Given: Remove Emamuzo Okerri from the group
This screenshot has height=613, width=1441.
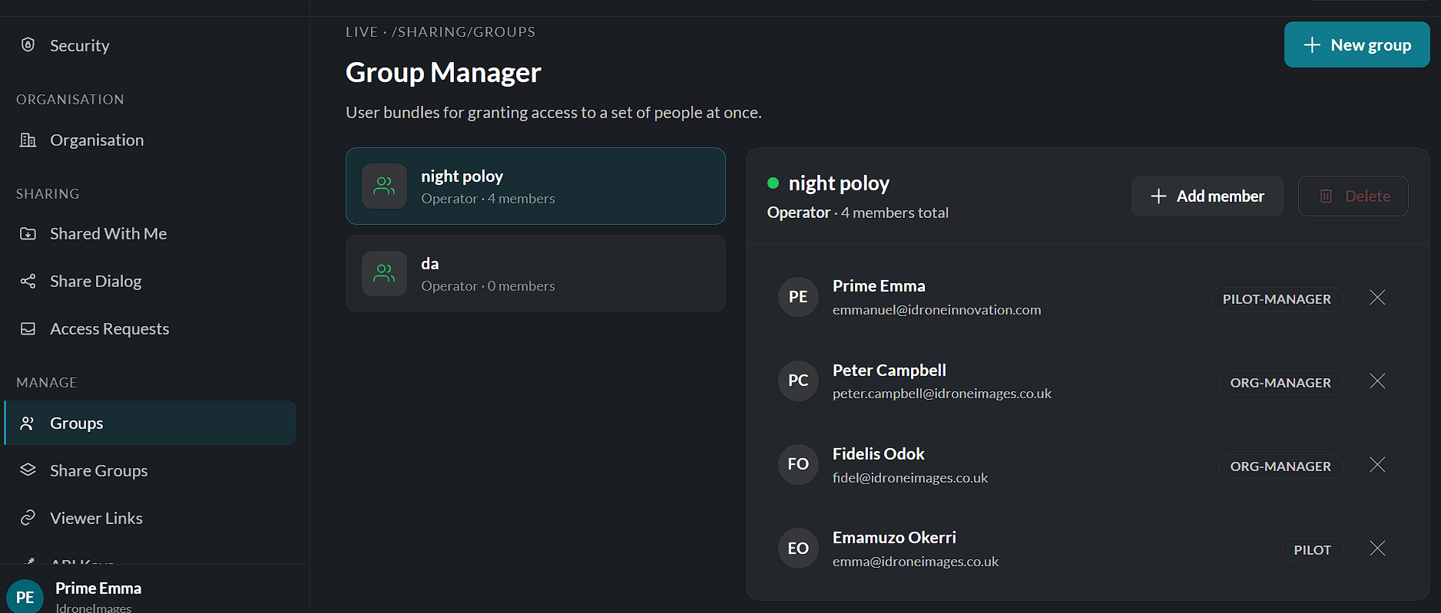Looking at the screenshot, I should [1377, 549].
